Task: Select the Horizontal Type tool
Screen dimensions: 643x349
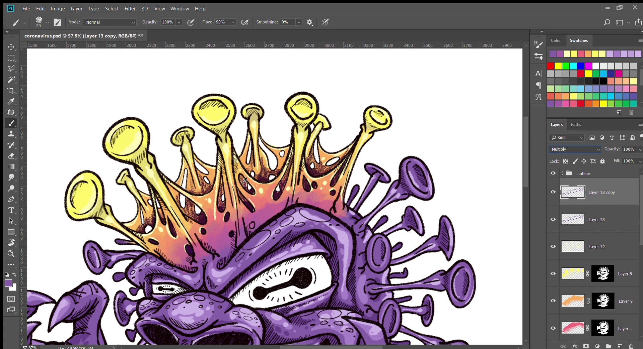Action: (11, 210)
